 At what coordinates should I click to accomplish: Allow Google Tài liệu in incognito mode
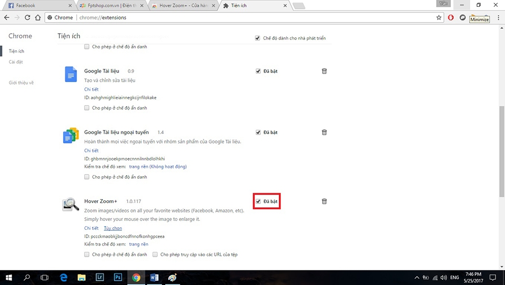point(87,108)
